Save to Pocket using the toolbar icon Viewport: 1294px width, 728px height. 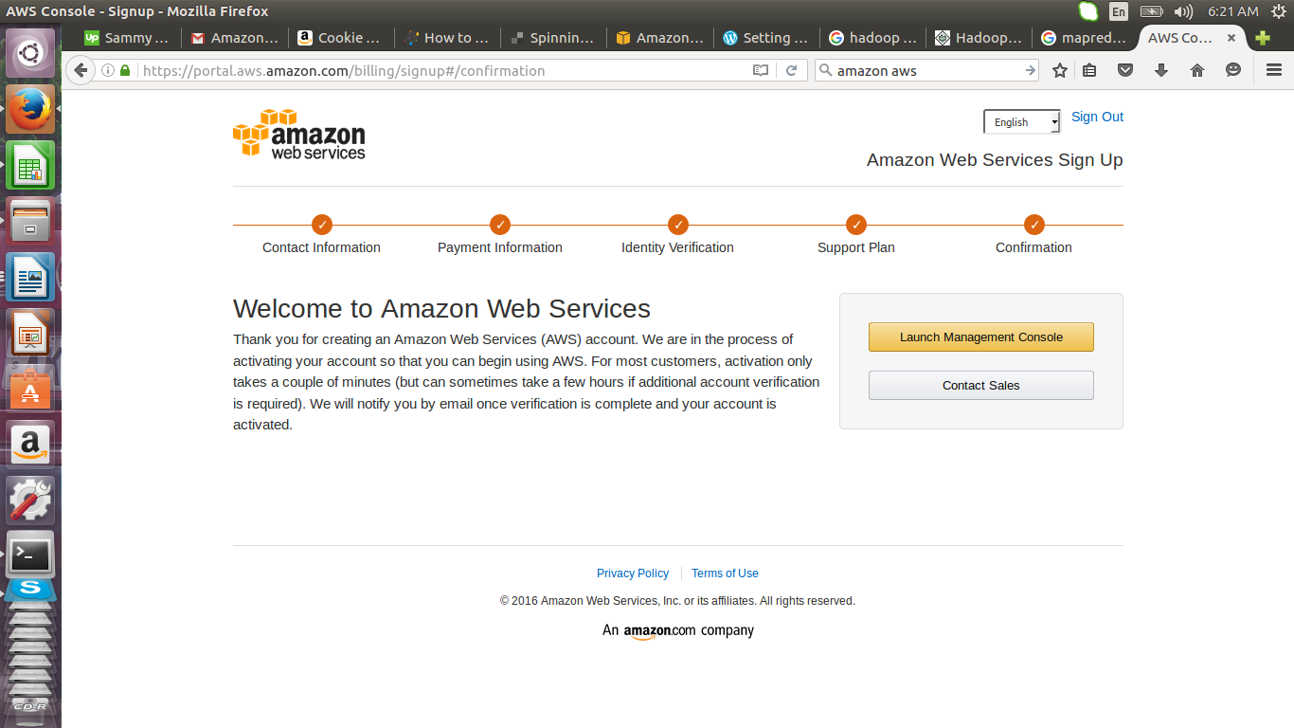1125,70
